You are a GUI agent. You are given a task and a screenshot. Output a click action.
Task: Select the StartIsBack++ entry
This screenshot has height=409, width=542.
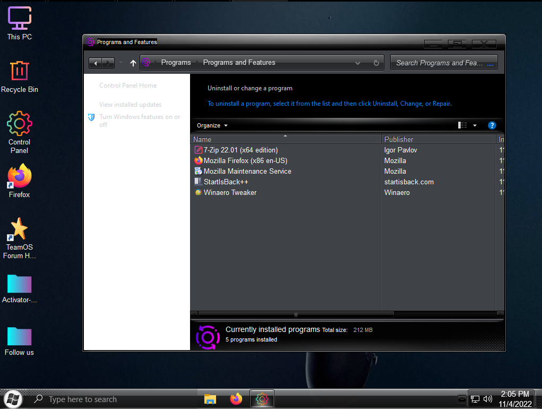click(x=226, y=182)
